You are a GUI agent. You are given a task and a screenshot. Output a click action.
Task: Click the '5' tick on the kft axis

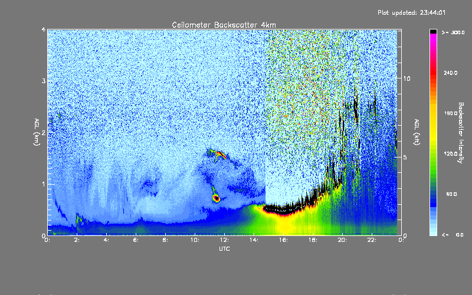pyautogui.click(x=405, y=157)
